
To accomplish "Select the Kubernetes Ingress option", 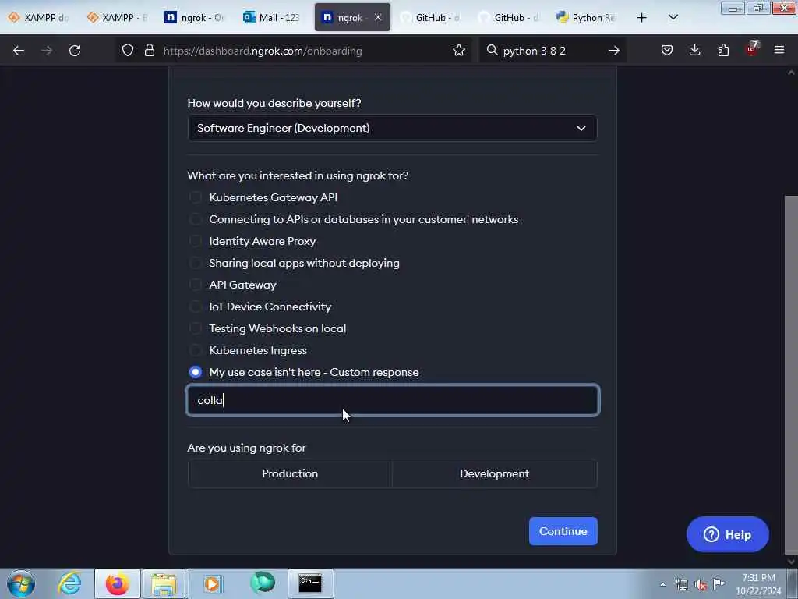I will 196,350.
